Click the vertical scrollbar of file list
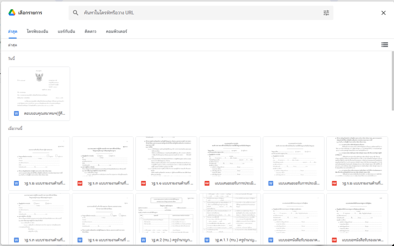Viewport: 394px width, 246px height. [392, 80]
